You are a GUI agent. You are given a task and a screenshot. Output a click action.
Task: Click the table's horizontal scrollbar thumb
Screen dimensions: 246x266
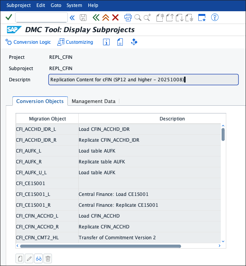tap(100, 246)
